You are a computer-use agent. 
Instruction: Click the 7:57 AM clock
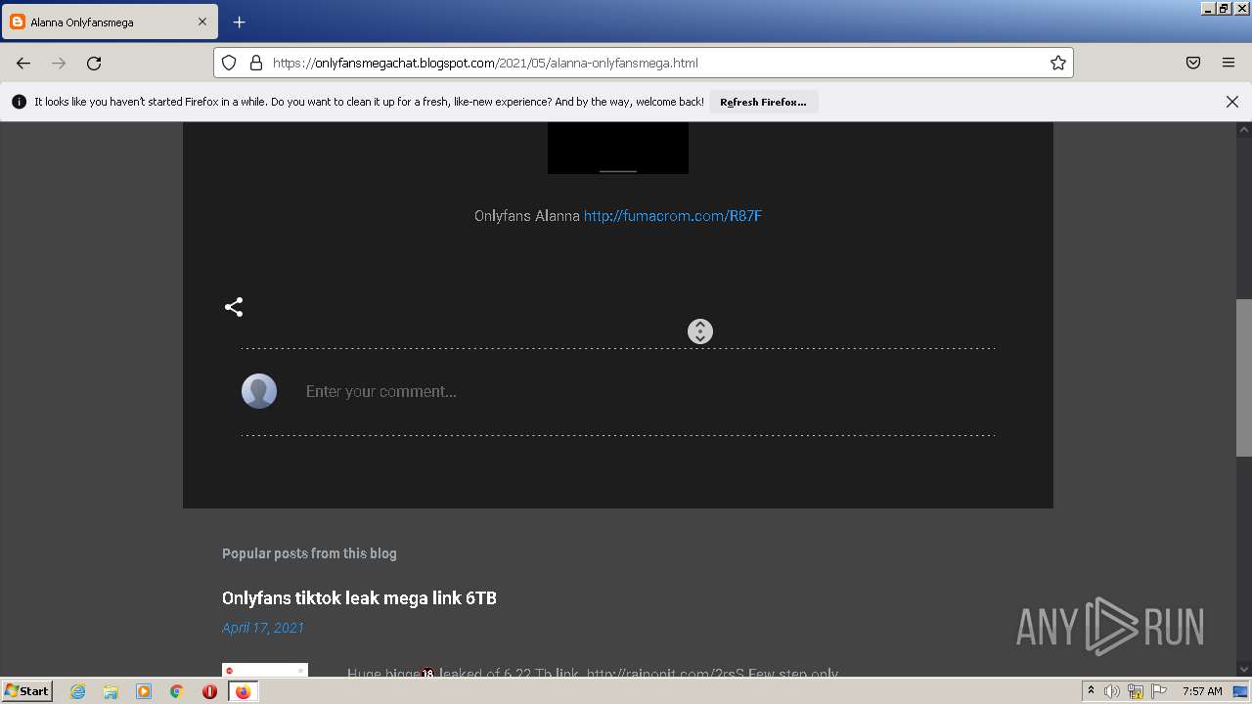[1202, 691]
